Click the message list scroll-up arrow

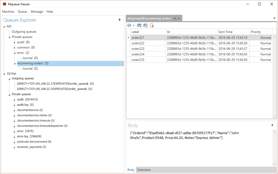coord(274,37)
